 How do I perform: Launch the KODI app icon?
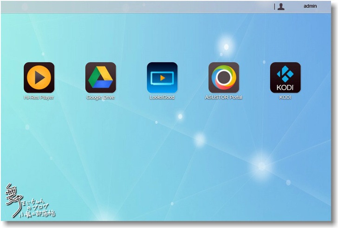click(285, 78)
